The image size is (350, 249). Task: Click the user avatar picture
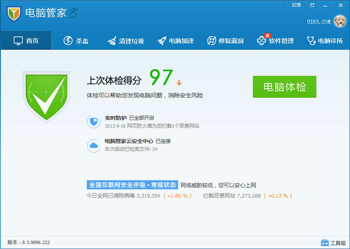340,22
